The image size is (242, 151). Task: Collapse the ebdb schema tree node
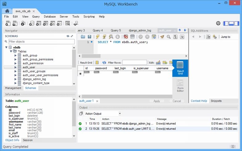(x=7, y=48)
